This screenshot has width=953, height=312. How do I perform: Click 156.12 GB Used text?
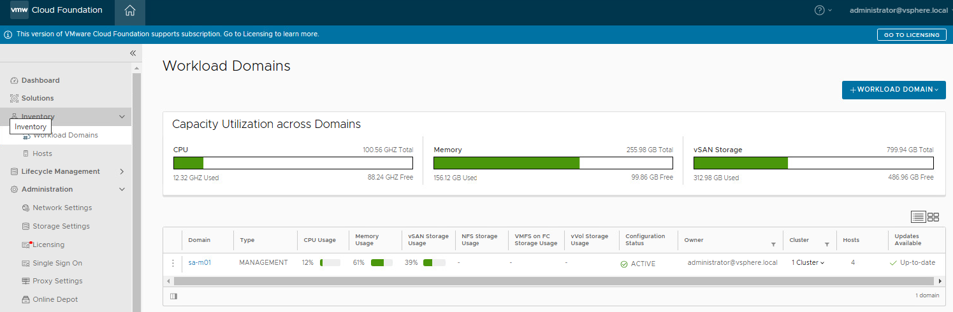pos(455,178)
